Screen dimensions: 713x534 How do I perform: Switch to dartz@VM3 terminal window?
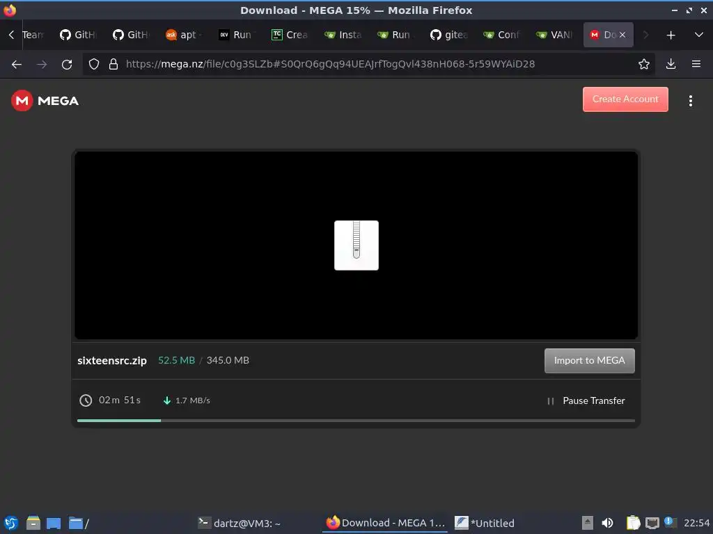pyautogui.click(x=240, y=523)
